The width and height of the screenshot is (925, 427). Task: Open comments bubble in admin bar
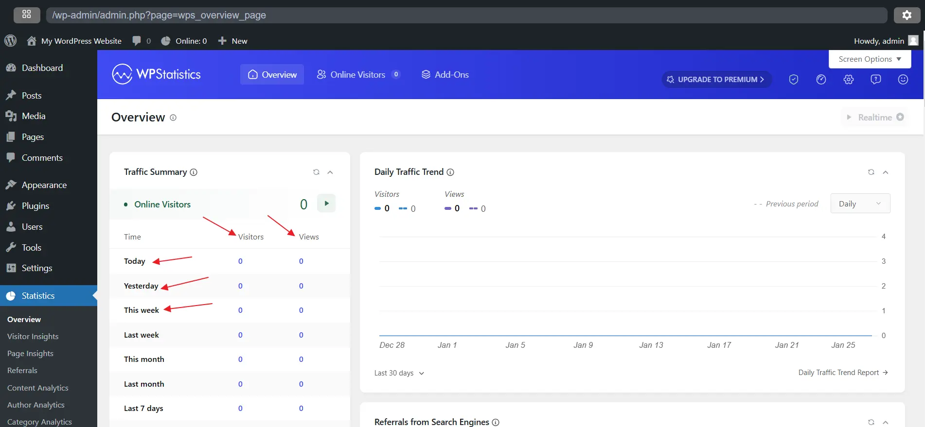tap(141, 41)
